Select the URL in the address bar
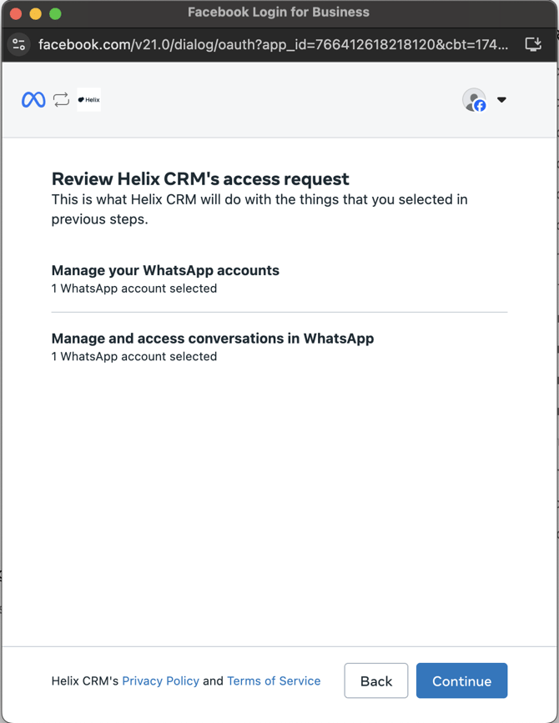This screenshot has width=559, height=723. 273,44
